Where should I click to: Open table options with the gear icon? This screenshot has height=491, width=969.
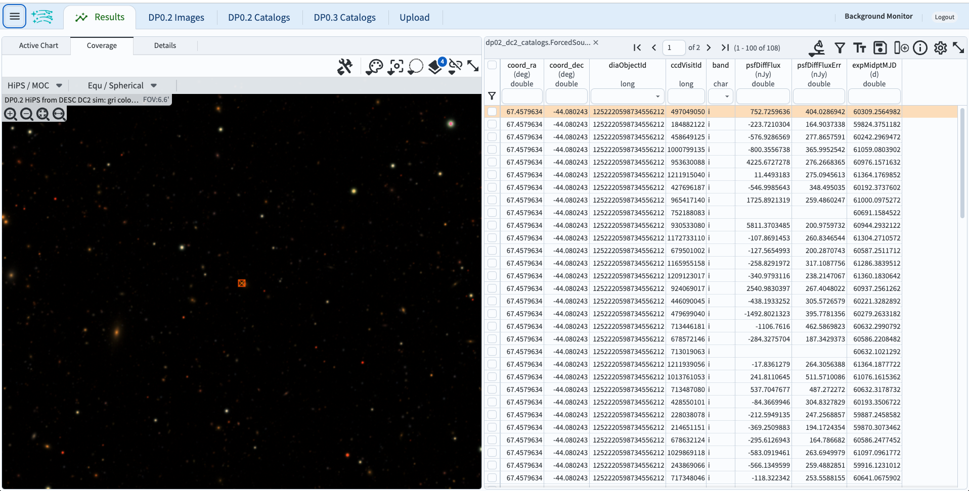[941, 47]
